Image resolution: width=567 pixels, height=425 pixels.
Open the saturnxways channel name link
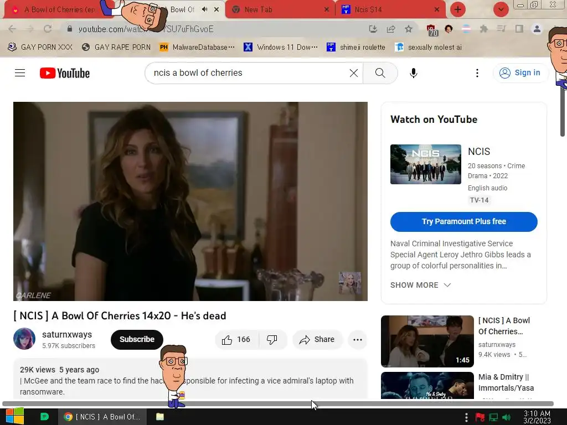(67, 335)
